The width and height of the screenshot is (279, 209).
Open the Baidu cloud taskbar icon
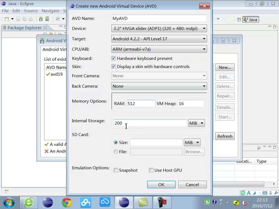[x=86, y=202]
